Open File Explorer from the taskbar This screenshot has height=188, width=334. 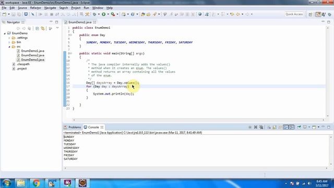click(21, 183)
